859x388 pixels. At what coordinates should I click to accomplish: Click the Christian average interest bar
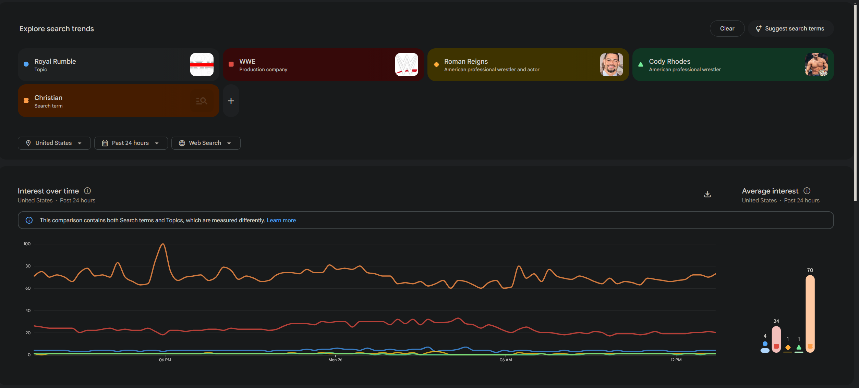point(810,313)
